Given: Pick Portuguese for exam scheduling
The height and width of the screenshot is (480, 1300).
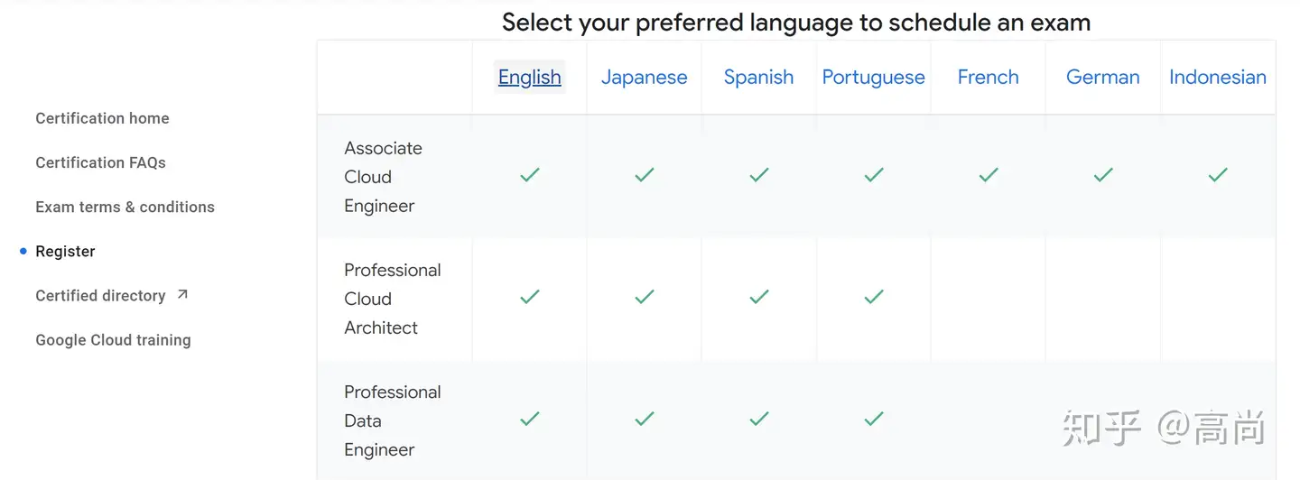Looking at the screenshot, I should [x=874, y=78].
